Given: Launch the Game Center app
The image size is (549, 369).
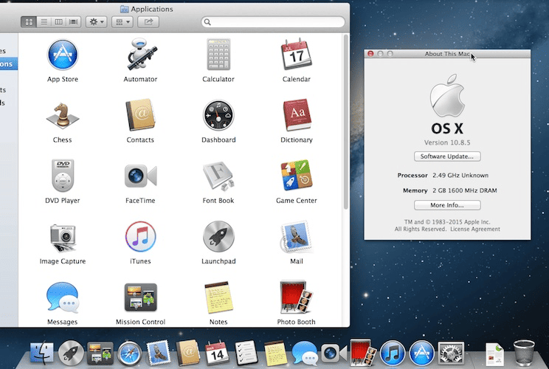Looking at the screenshot, I should pos(296,176).
